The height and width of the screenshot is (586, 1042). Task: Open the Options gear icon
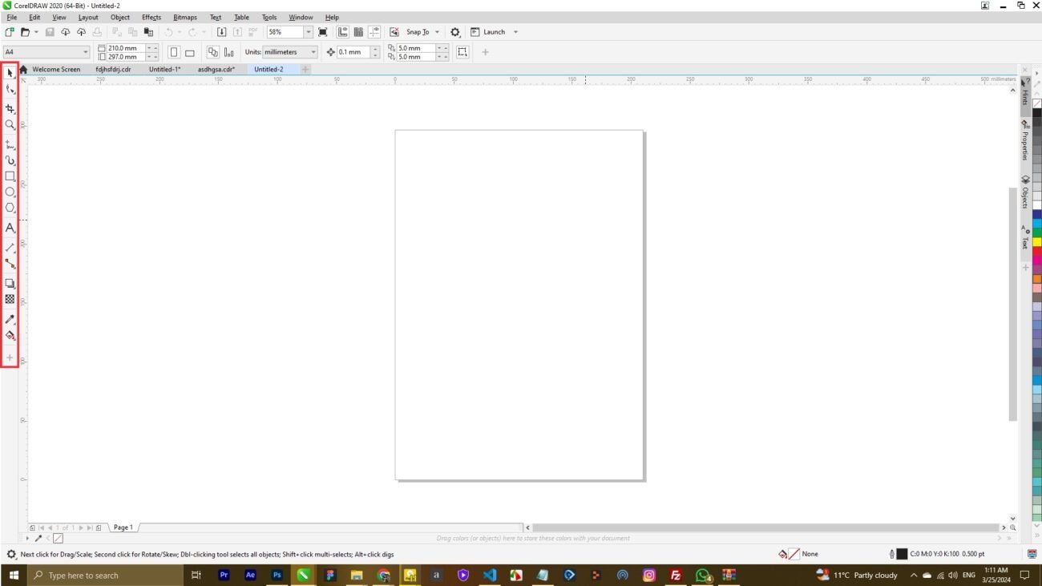[455, 32]
